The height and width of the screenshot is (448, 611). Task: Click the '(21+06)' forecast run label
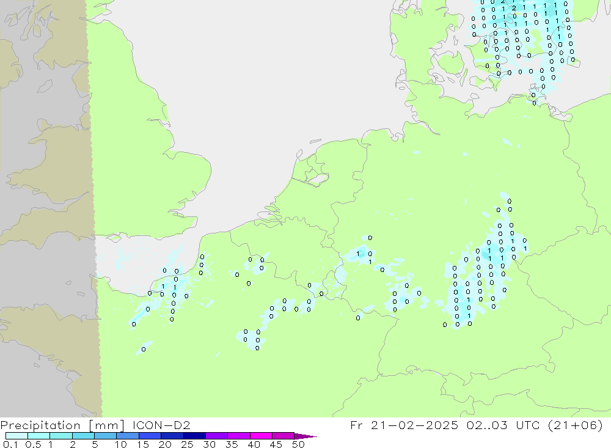[575, 425]
